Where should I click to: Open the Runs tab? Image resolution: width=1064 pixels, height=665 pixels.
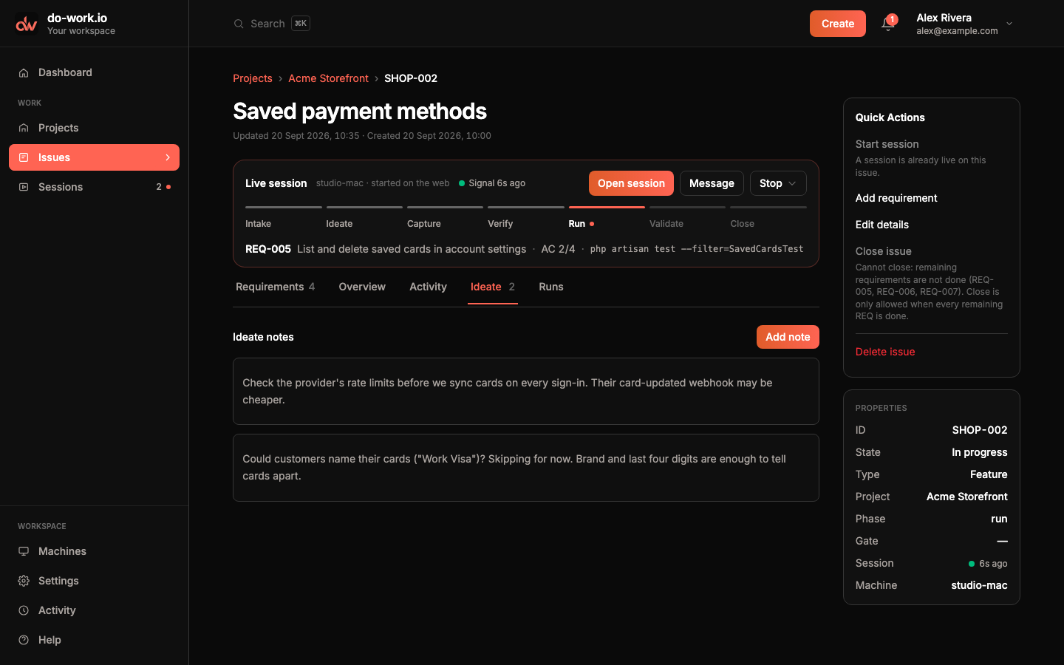[x=551, y=287]
